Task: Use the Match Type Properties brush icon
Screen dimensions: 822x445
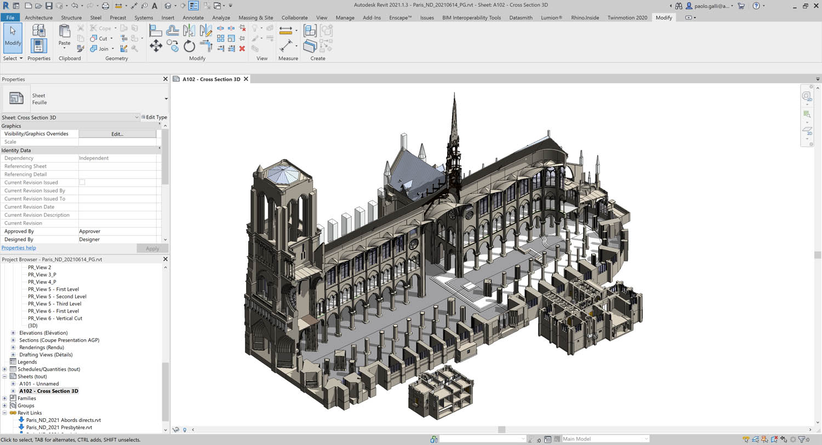Action: (x=81, y=49)
